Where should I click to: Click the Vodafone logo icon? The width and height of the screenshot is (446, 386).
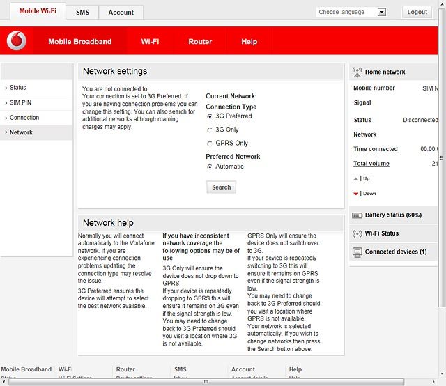click(17, 40)
